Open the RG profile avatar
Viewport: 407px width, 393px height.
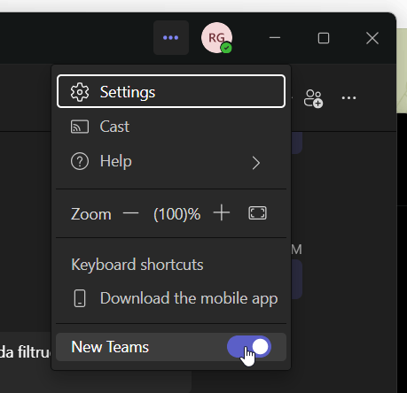click(x=216, y=38)
